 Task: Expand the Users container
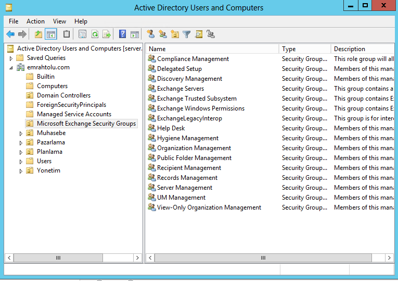(x=21, y=162)
